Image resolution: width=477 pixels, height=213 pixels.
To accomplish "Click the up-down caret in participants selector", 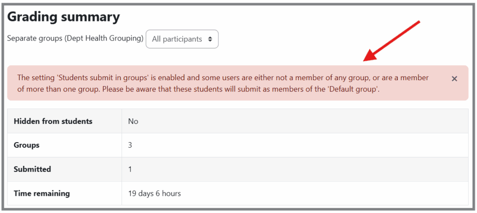I will (x=210, y=39).
